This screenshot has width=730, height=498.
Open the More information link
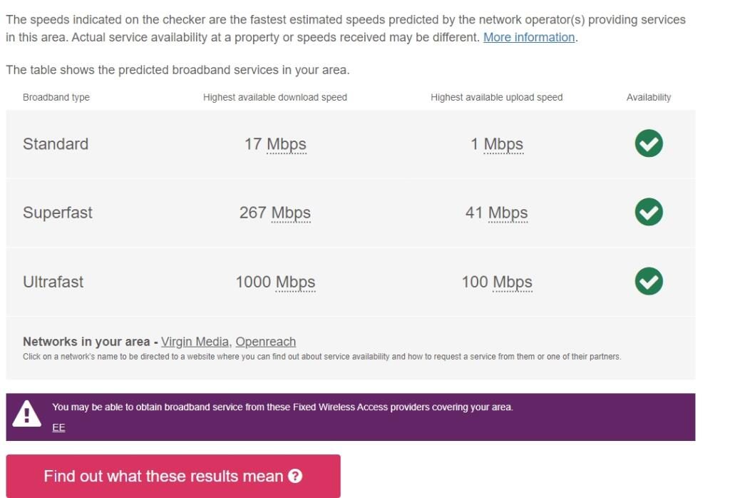[x=529, y=37]
